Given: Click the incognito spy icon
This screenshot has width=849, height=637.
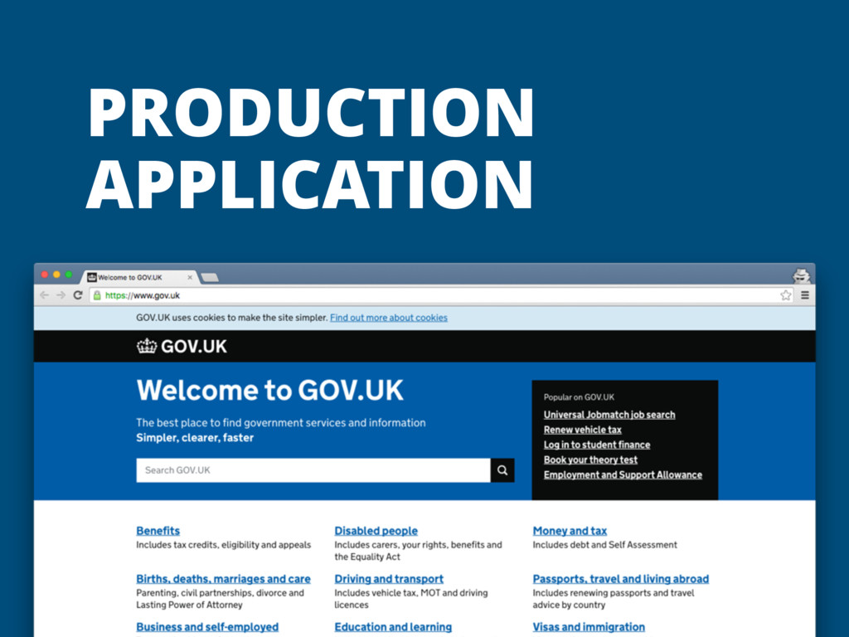Looking at the screenshot, I should click(x=802, y=275).
